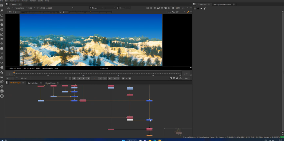
Task: Open the Other nodes toolbar icon
Action: click(x=2, y=77)
